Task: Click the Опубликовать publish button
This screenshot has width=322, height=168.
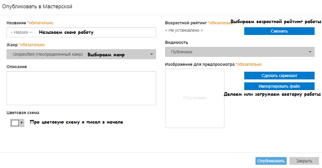Action: [271, 161]
